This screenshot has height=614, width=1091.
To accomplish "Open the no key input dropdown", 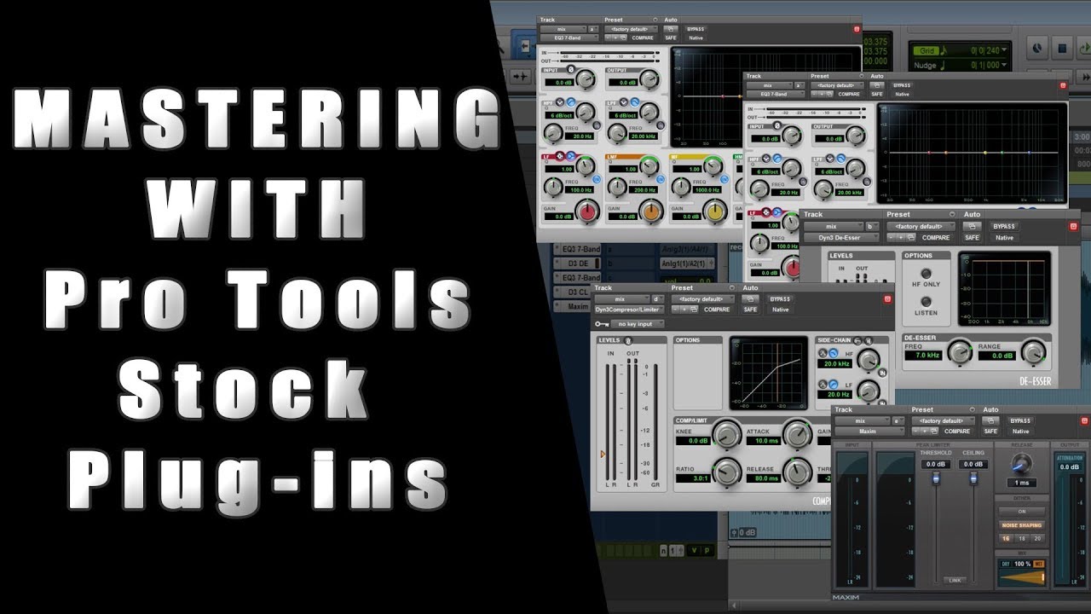I will coord(638,324).
